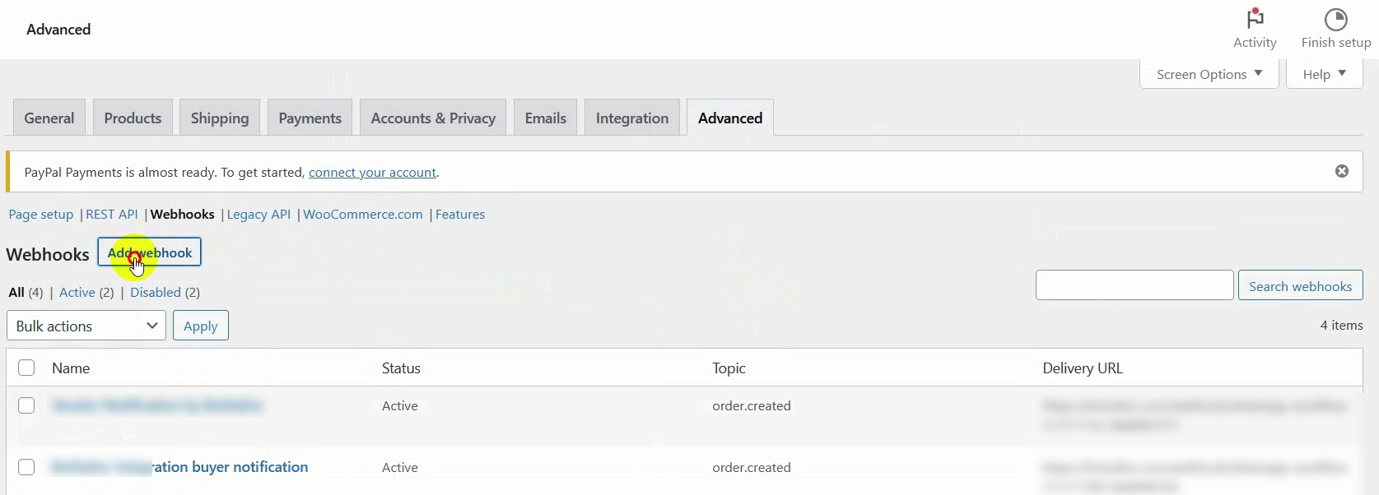
Task: Switch to the Payments tab
Action: [x=310, y=118]
